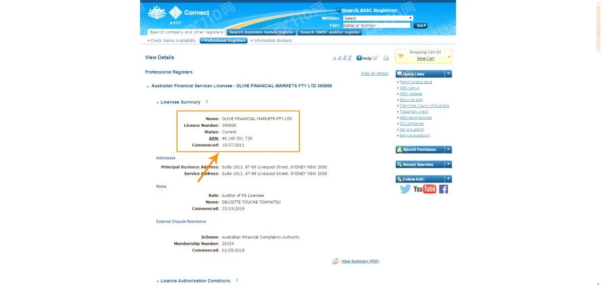Collapse the Follow ASIC panel
601x287 pixels.
[449, 179]
